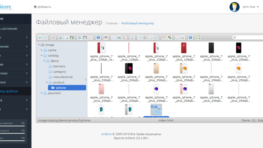Collapse the image root tree arrow

39,45
